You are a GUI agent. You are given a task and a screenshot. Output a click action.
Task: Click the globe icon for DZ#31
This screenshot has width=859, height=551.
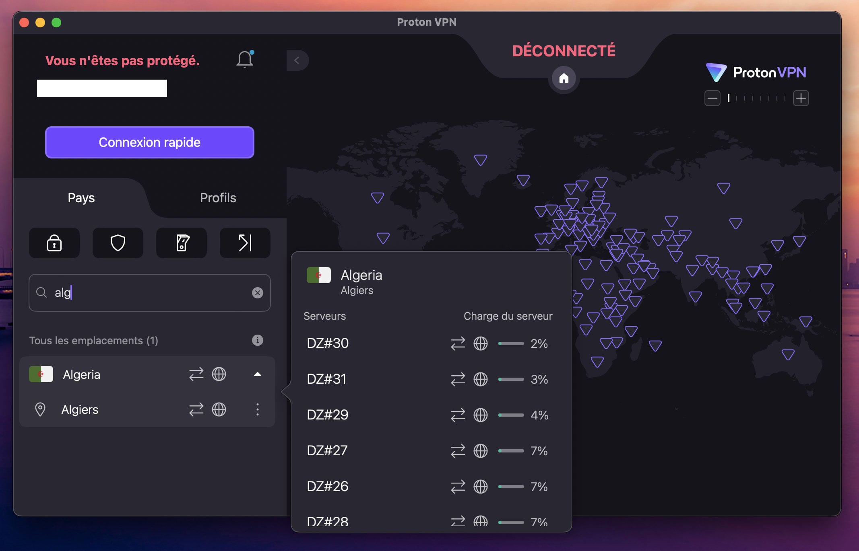(x=481, y=379)
